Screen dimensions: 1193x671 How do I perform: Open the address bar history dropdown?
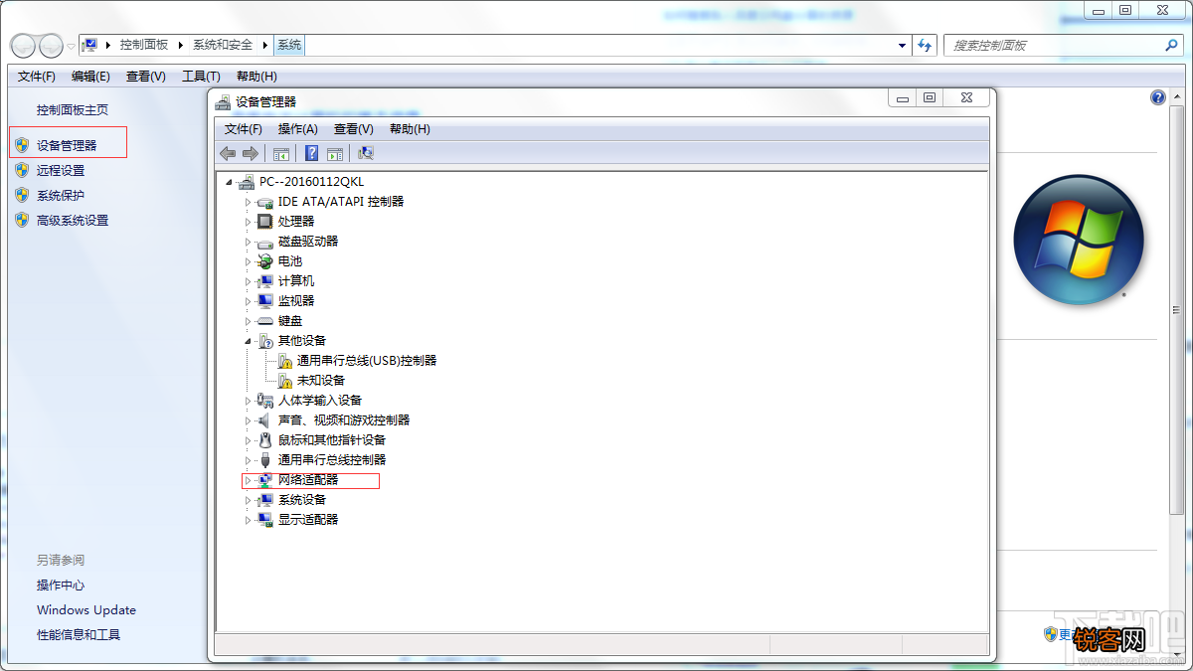tap(902, 45)
